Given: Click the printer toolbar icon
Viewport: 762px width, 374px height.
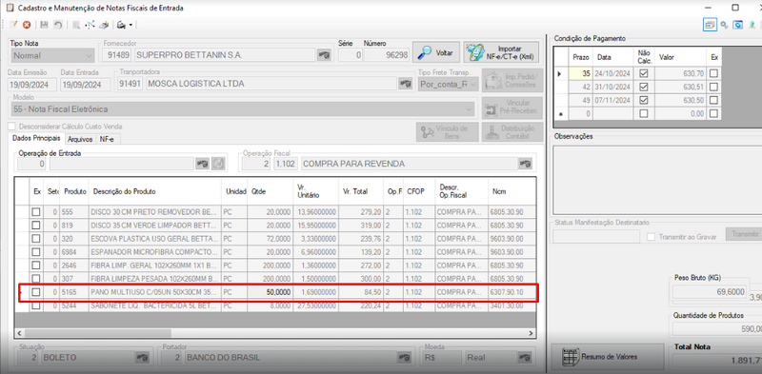Looking at the screenshot, I should click(122, 25).
